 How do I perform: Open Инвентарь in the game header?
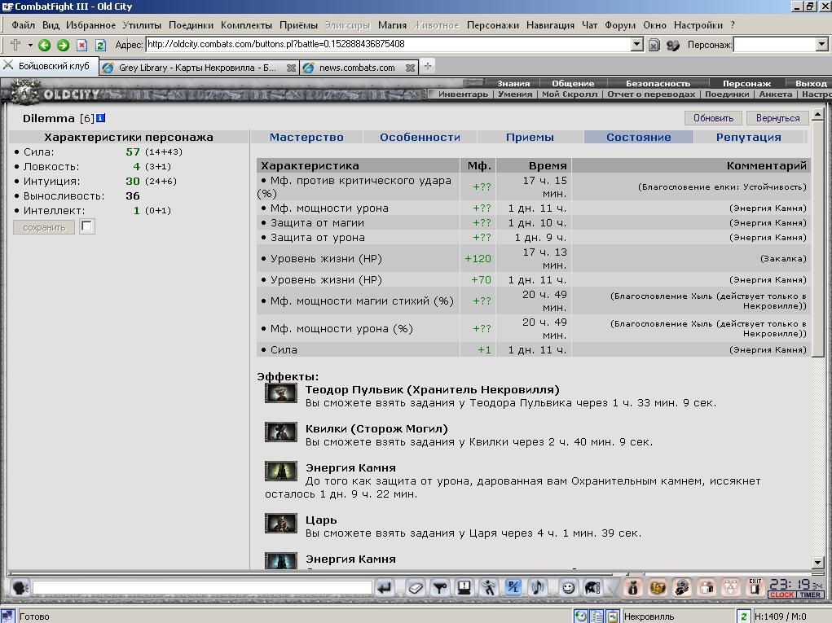tap(463, 94)
